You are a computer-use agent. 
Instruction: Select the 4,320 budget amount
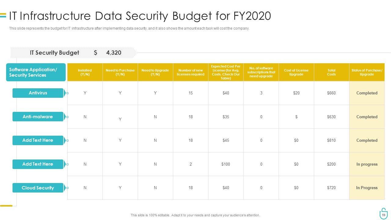point(114,53)
